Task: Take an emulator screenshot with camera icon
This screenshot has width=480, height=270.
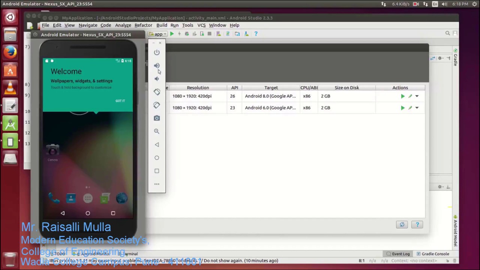Action: click(x=157, y=118)
